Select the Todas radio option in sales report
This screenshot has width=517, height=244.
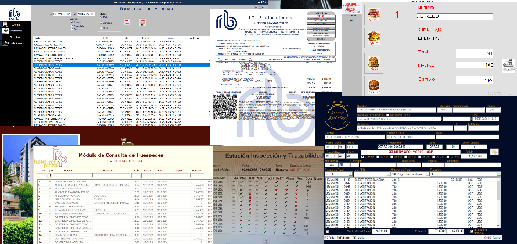pyautogui.click(x=100, y=17)
